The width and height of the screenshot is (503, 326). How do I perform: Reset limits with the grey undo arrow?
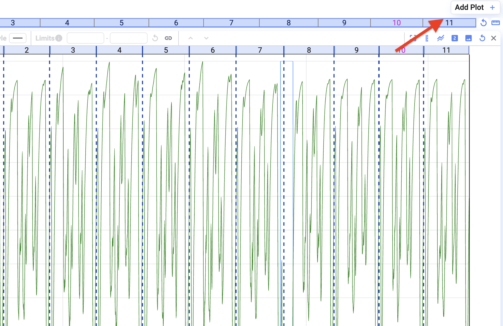155,38
